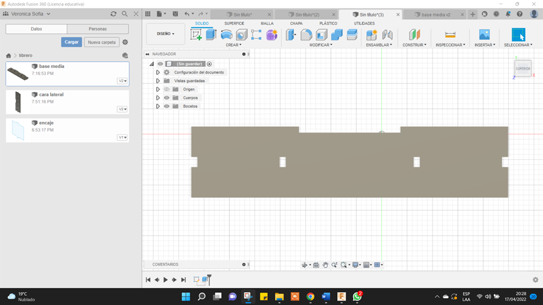Select the Extrude tool
Screen dimensions: 543x305
pyautogui.click(x=211, y=35)
